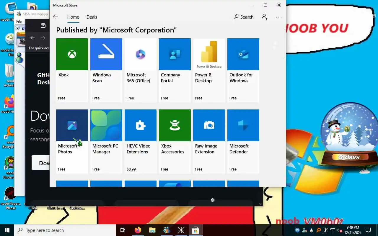Search the Microsoft Store
378x236 pixels.
(x=244, y=17)
